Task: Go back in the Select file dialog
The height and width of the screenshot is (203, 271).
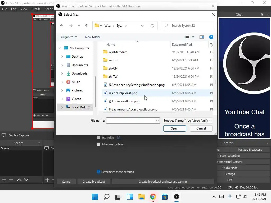Action: [61, 26]
